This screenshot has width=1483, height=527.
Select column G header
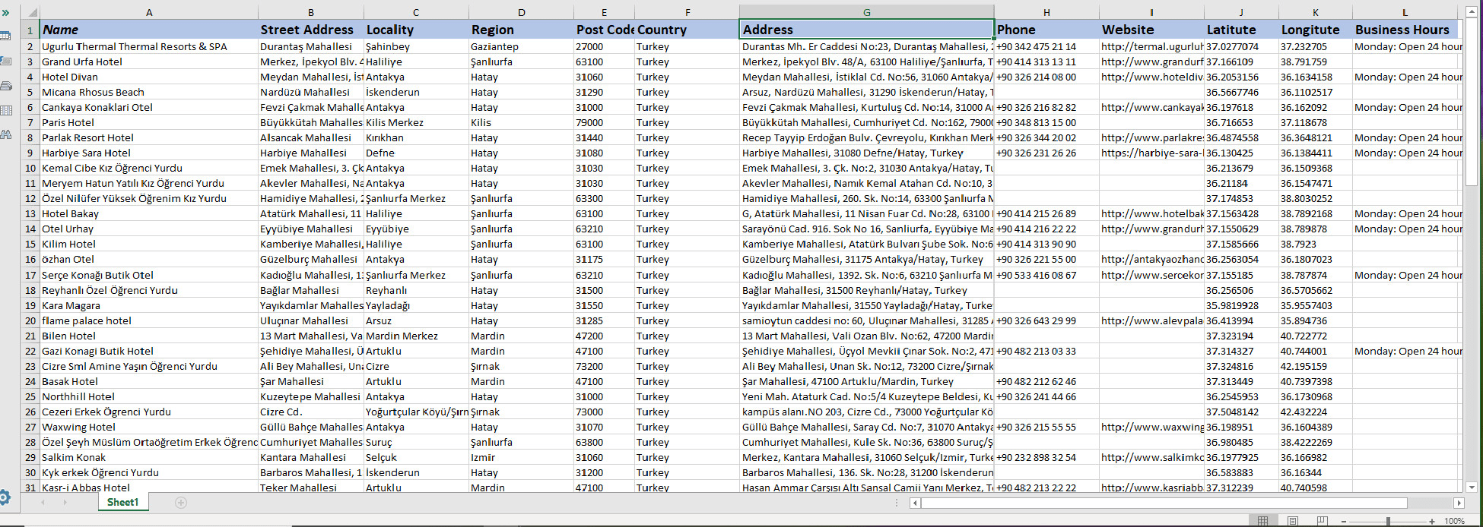866,13
